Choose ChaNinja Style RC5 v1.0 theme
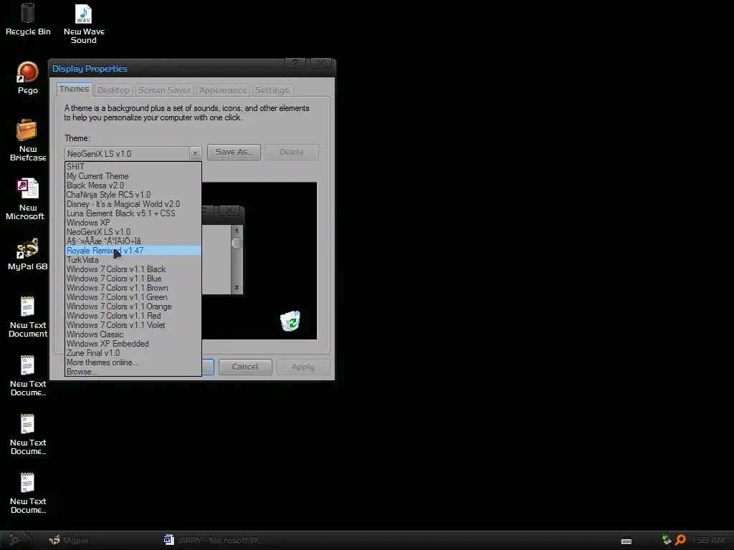 tap(133, 195)
